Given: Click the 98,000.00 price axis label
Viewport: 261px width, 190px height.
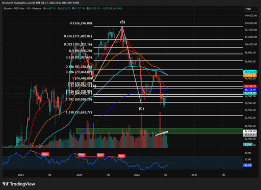Looking at the screenshot, I should click(250, 53).
